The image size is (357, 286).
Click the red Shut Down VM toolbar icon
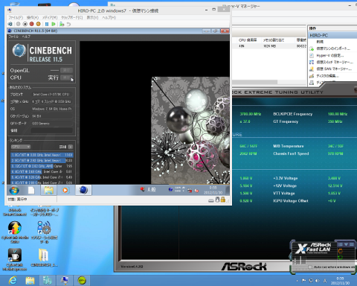31,24
